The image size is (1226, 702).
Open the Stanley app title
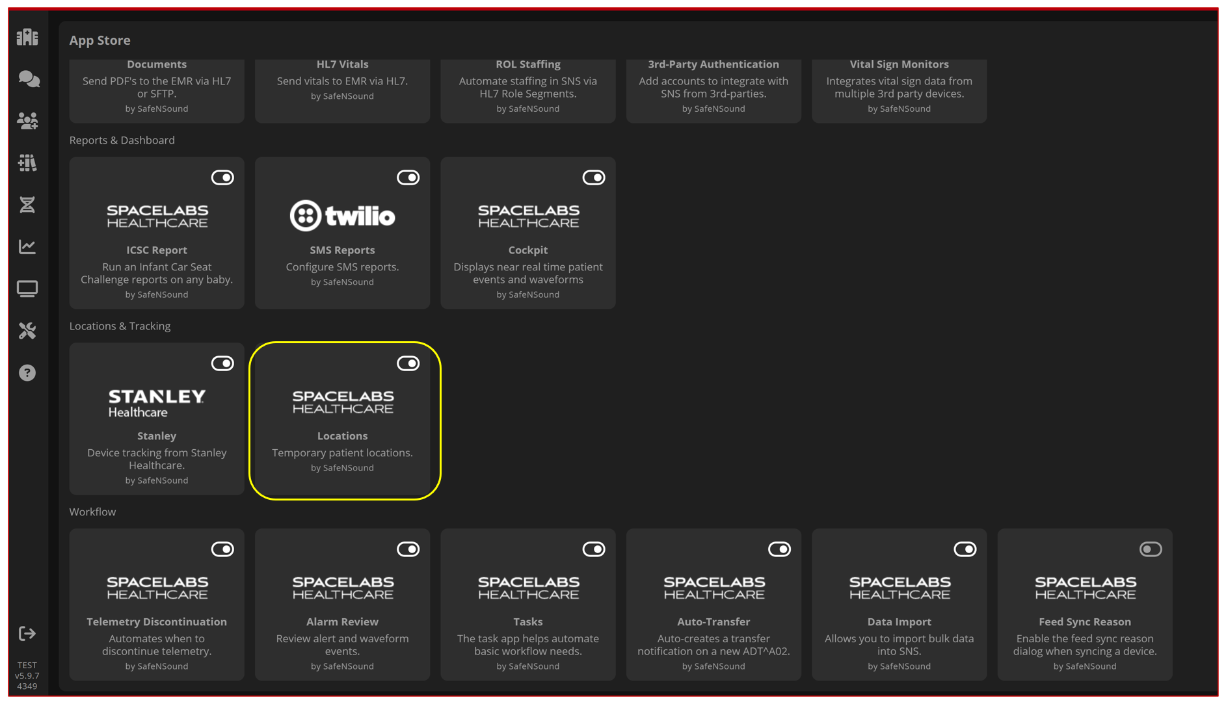point(157,436)
